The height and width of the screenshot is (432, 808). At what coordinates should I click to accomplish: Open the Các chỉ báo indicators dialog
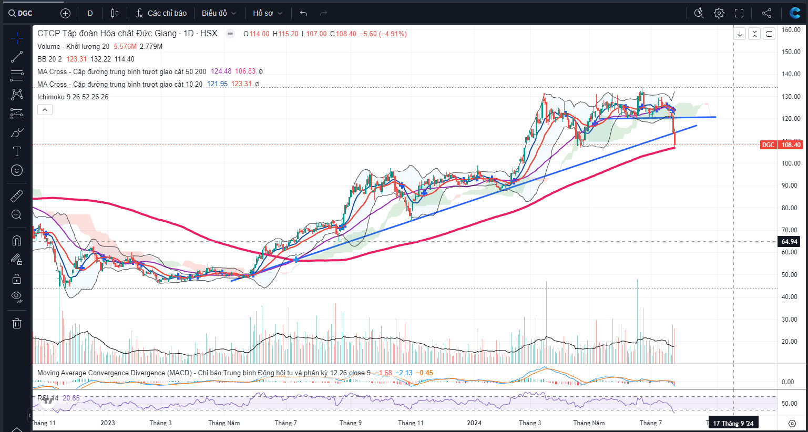point(161,13)
